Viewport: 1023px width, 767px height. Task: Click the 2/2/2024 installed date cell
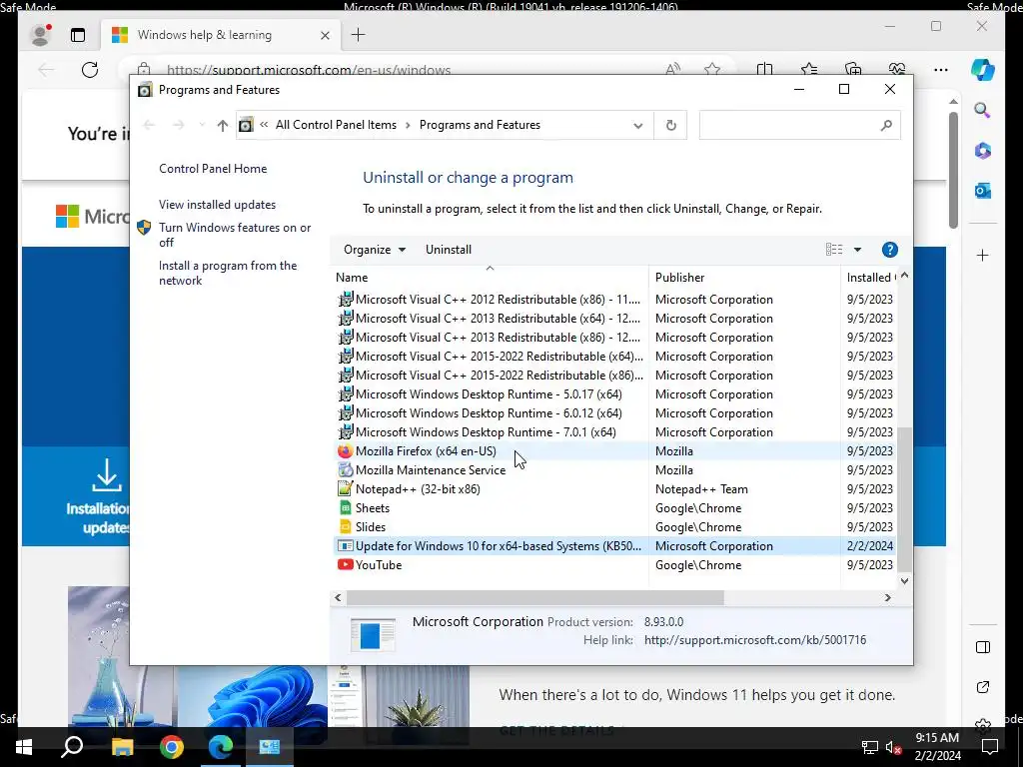[x=870, y=545]
